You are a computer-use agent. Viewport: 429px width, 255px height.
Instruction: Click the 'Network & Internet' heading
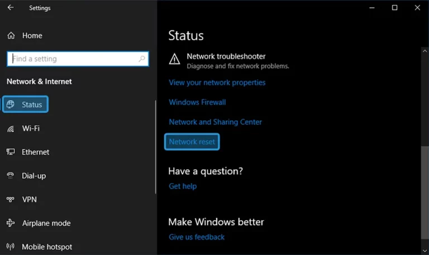click(x=39, y=81)
